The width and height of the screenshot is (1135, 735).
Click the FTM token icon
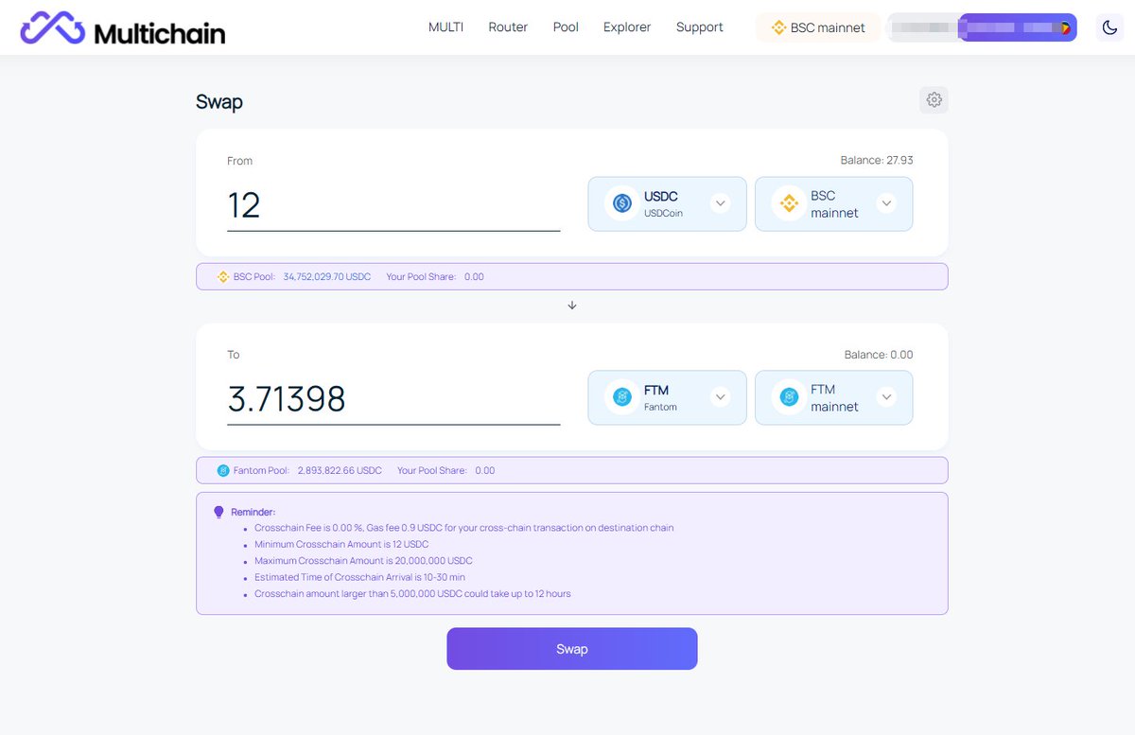[x=621, y=397]
